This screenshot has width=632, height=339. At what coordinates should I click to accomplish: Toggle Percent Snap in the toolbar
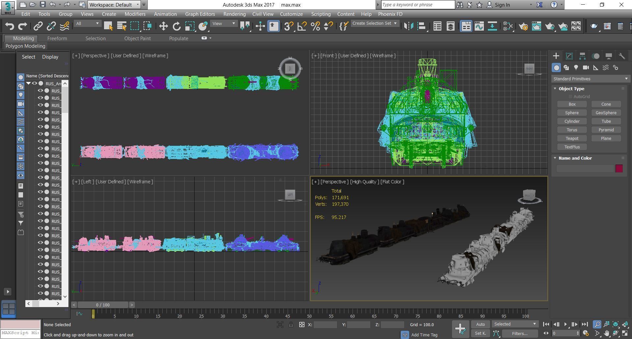click(x=315, y=26)
